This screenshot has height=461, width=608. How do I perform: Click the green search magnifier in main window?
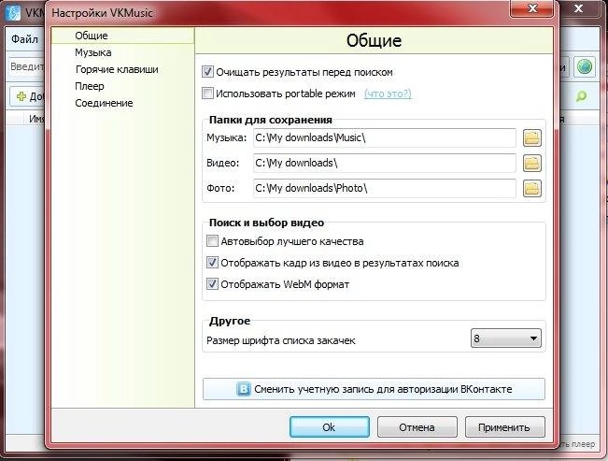tap(581, 96)
